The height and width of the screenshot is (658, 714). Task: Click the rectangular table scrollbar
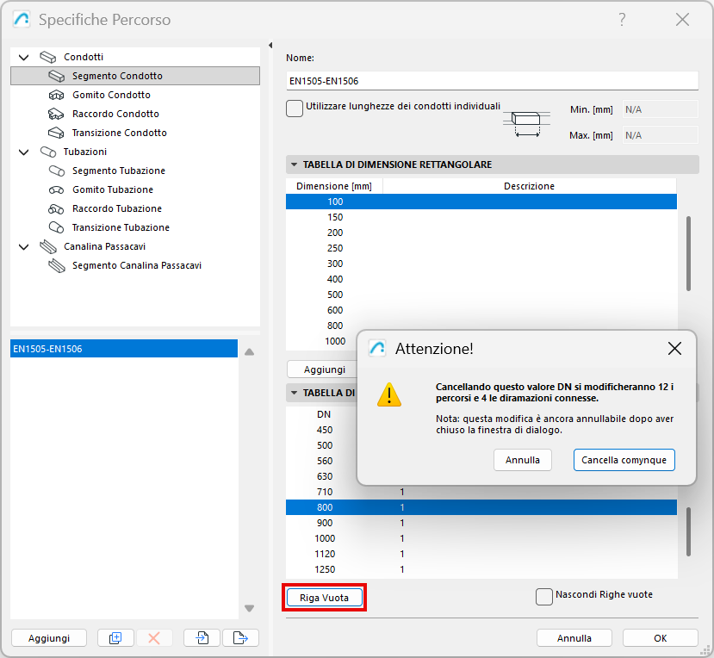pyautogui.click(x=688, y=253)
